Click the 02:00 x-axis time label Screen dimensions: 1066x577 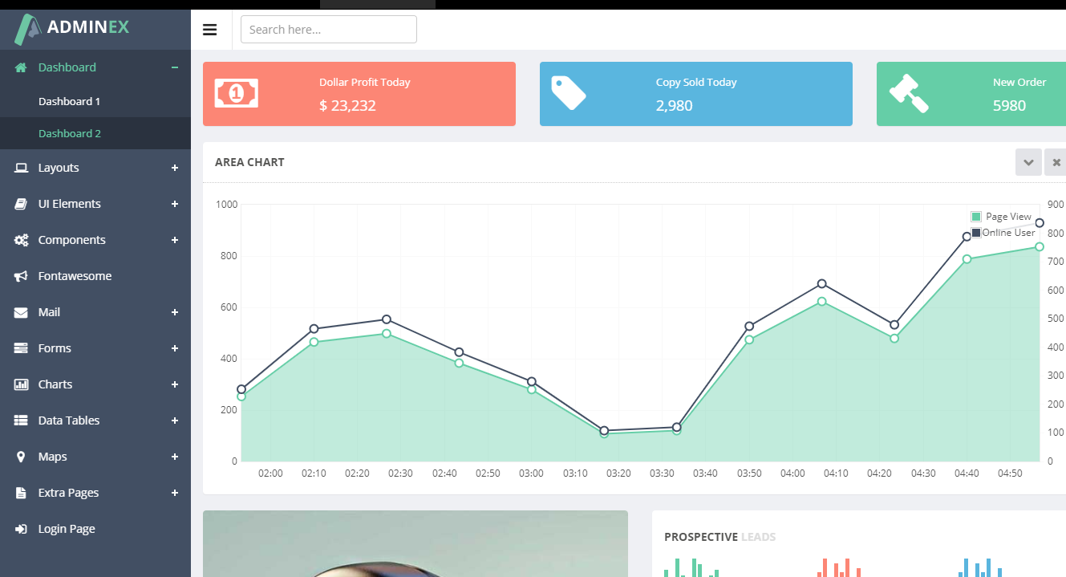click(270, 473)
